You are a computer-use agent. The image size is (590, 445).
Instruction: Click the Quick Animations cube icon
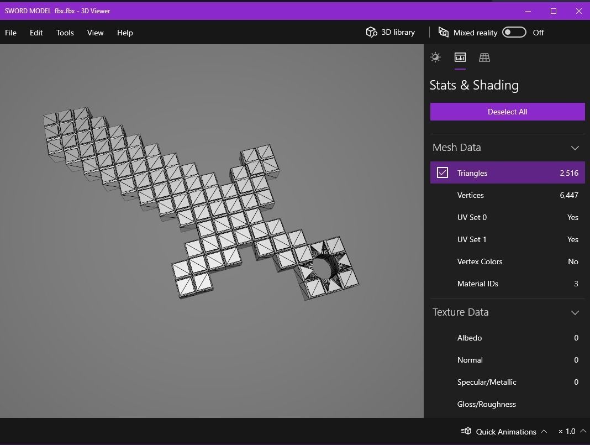click(x=466, y=431)
